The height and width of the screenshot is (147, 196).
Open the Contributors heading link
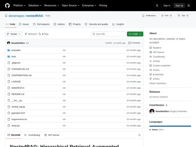click(158, 105)
